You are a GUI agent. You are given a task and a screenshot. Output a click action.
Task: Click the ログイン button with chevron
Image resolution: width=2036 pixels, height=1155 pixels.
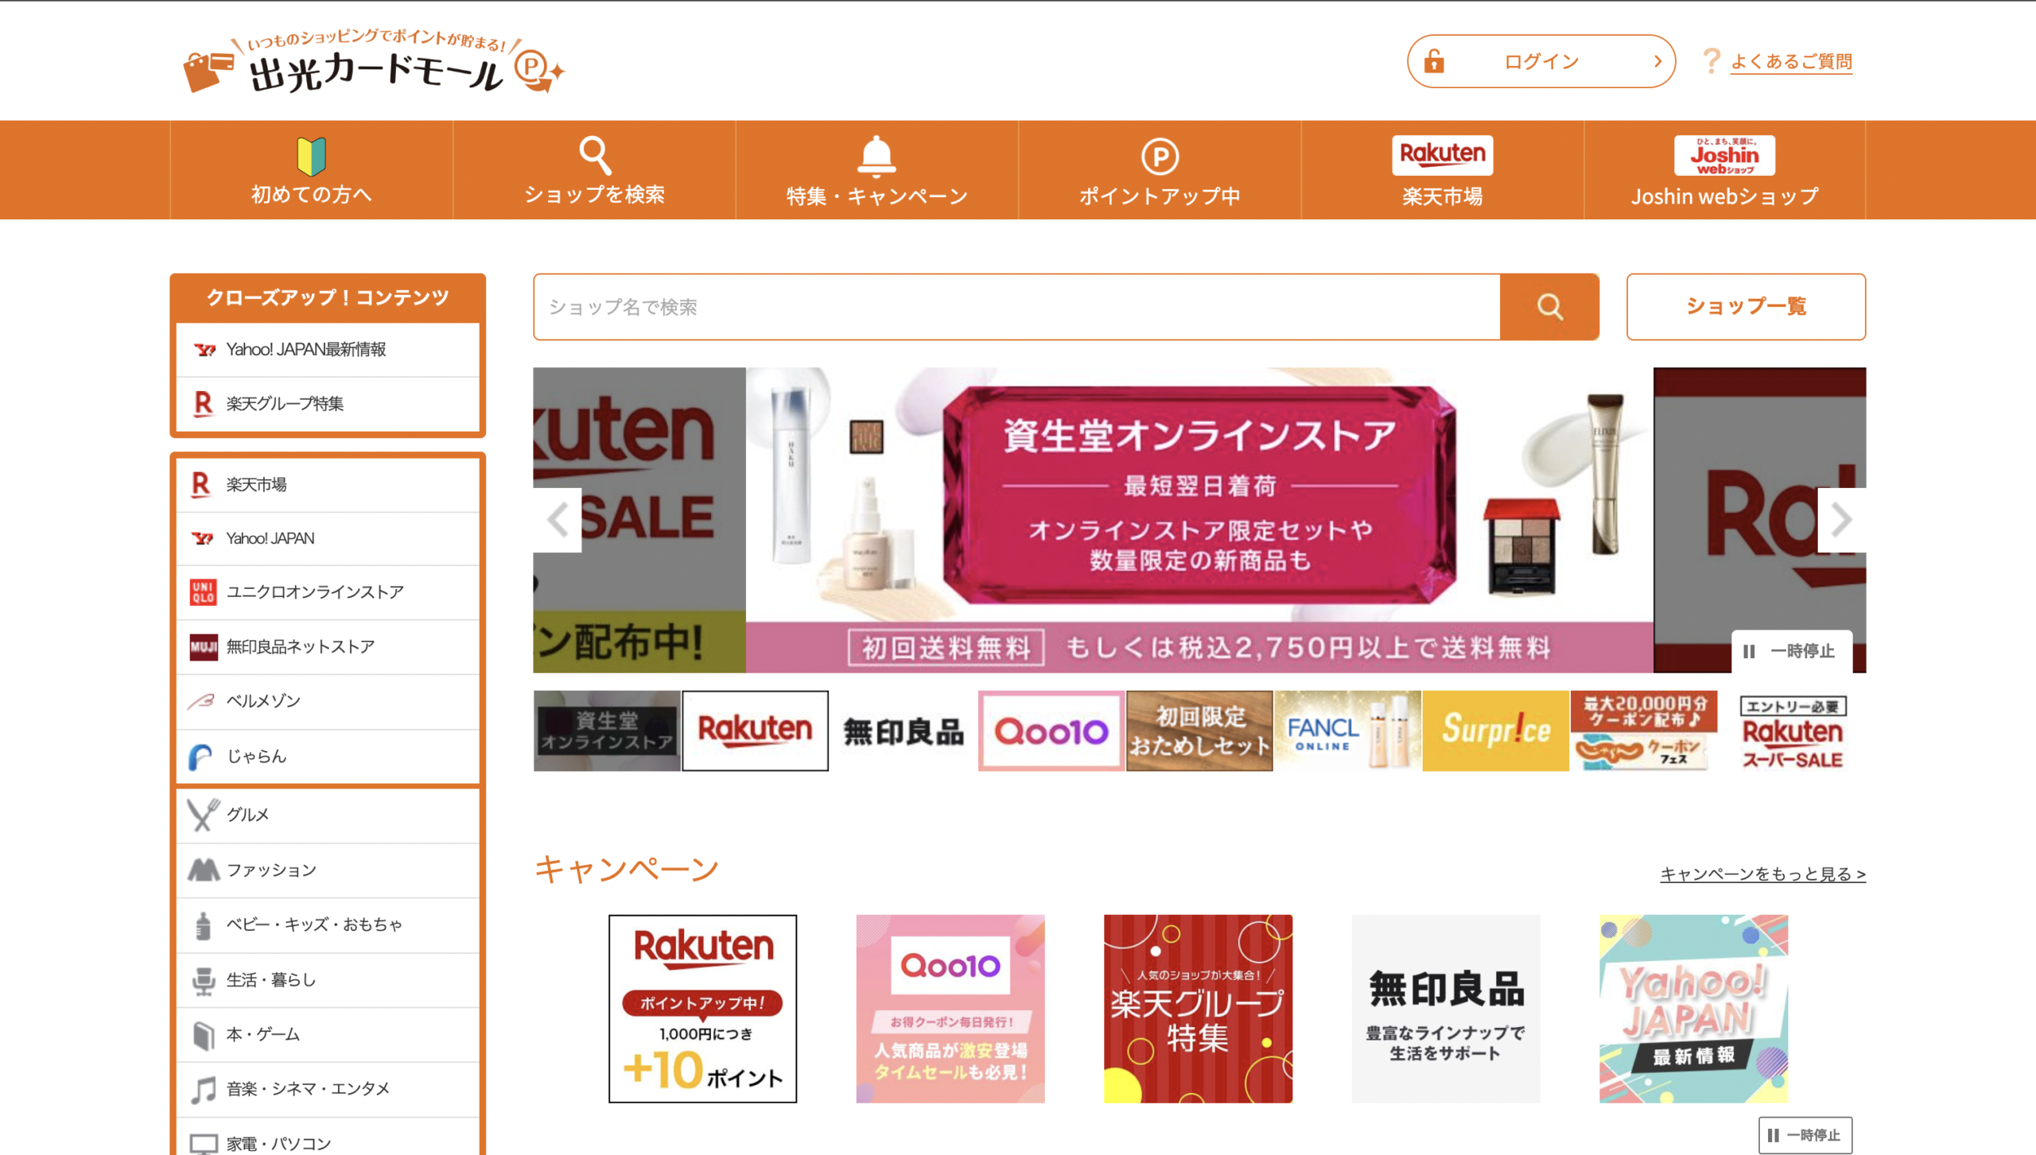point(1541,61)
